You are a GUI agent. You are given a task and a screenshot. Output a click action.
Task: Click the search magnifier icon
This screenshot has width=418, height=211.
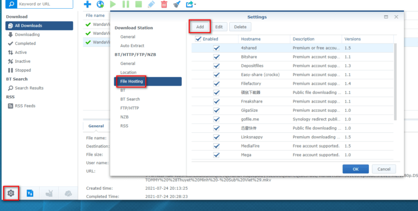[x=11, y=4]
